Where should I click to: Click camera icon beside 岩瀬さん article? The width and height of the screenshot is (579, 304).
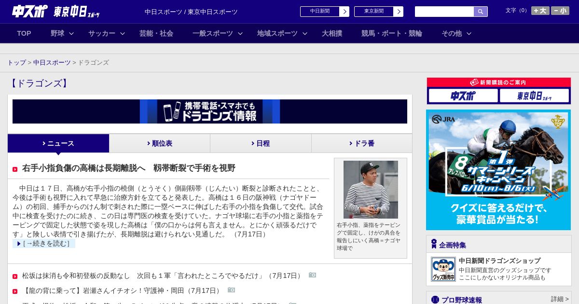pyautogui.click(x=232, y=290)
